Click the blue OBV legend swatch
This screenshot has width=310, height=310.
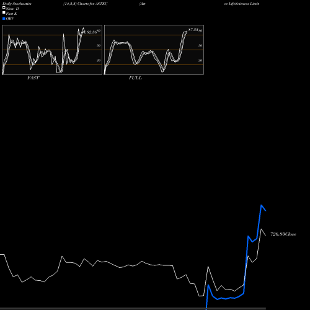coord(4,19)
